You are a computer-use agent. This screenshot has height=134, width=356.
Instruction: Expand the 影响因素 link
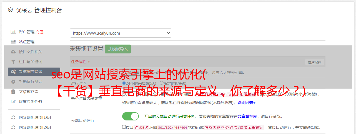pyautogui.click(x=246, y=103)
